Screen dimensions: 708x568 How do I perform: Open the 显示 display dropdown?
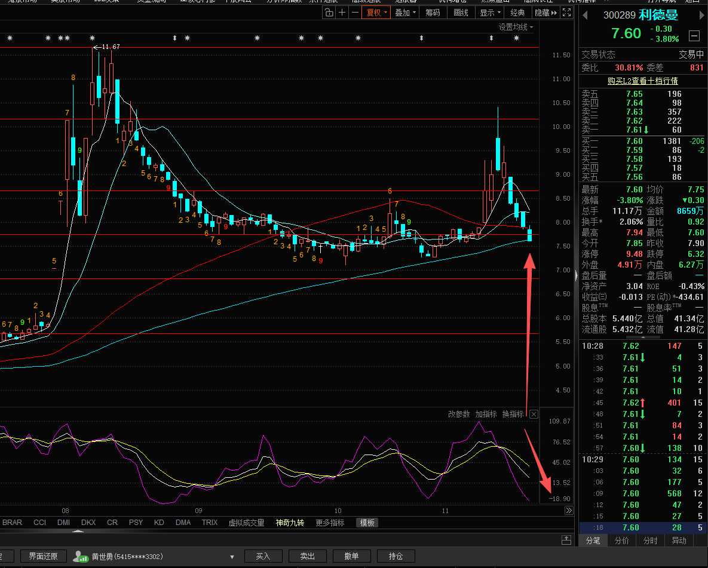(x=490, y=13)
